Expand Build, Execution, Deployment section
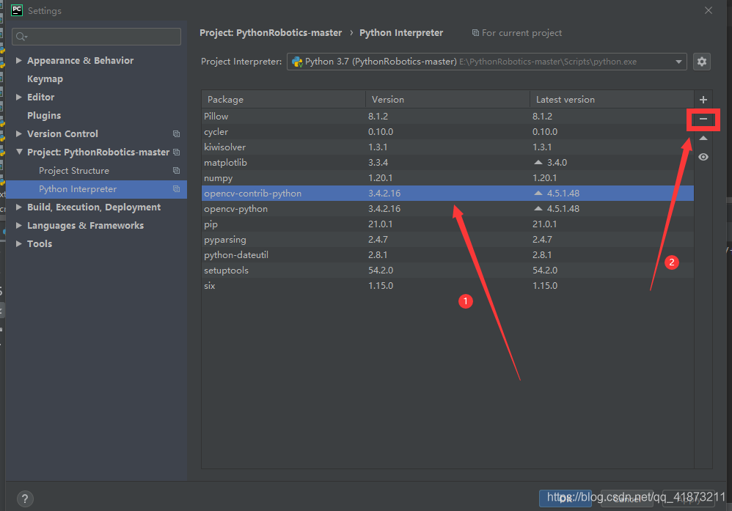Image resolution: width=732 pixels, height=511 pixels. click(x=18, y=207)
